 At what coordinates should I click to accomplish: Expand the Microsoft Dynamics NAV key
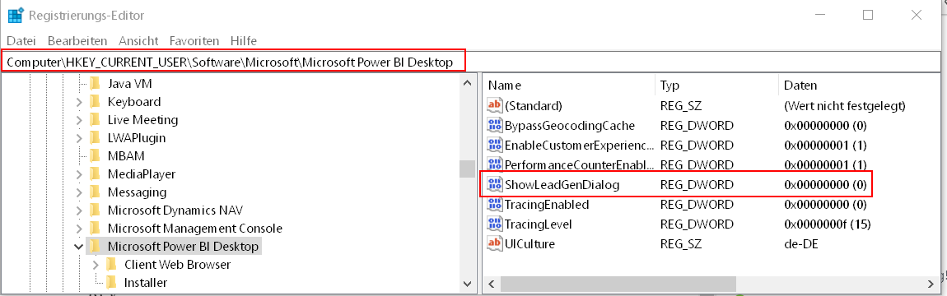click(78, 210)
